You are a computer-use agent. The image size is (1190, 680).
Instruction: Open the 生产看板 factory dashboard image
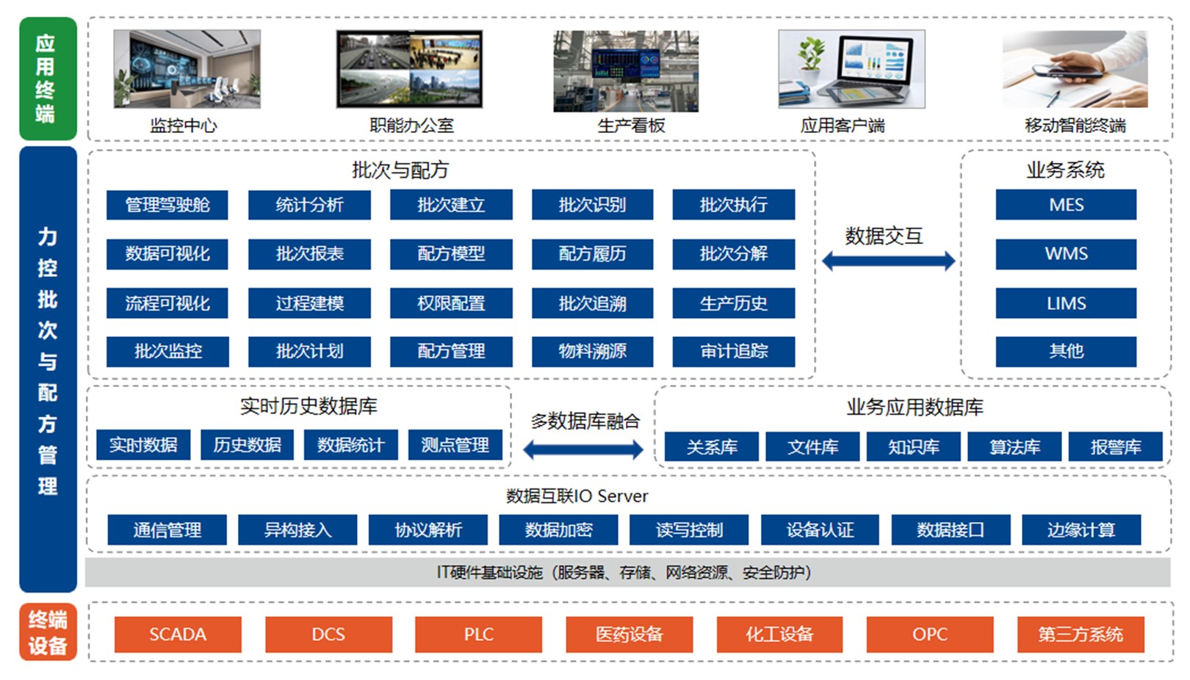tap(626, 71)
